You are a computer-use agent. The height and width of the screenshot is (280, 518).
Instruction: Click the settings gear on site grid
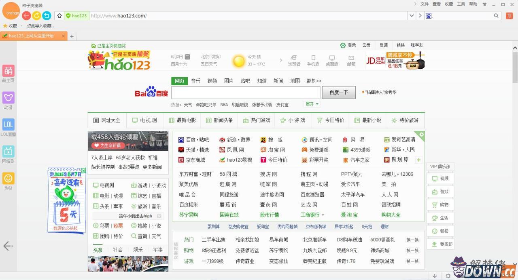[x=421, y=135]
